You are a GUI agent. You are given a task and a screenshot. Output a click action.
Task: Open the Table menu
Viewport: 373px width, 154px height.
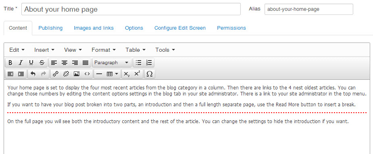click(x=135, y=50)
